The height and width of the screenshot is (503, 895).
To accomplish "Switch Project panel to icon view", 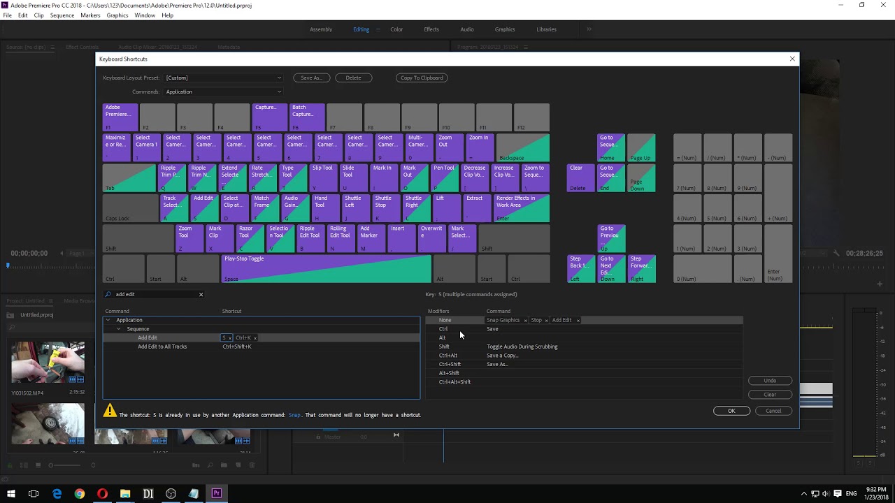I will pyautogui.click(x=37, y=465).
